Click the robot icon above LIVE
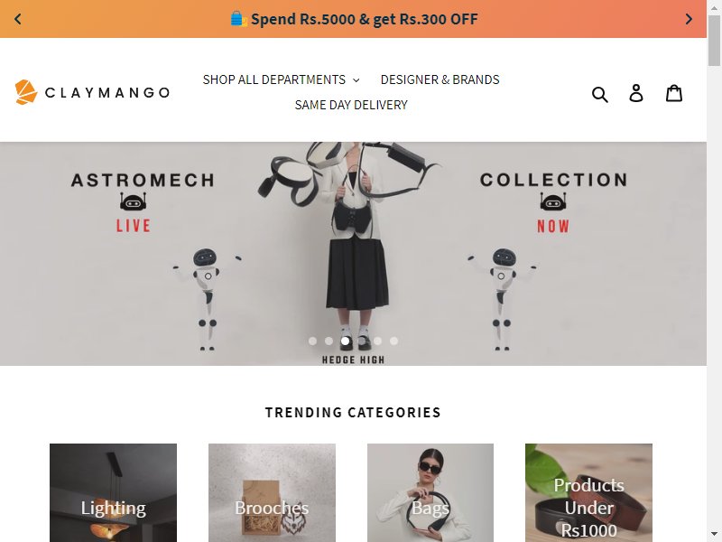Image resolution: width=722 pixels, height=542 pixels. [x=133, y=201]
